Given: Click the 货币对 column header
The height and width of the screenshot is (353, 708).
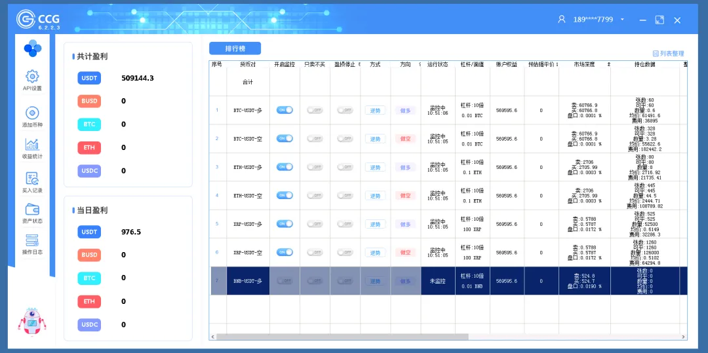Looking at the screenshot, I should [248, 64].
